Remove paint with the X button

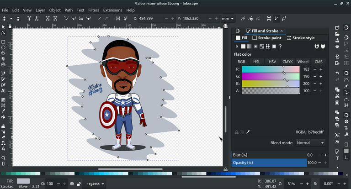pos(237,47)
